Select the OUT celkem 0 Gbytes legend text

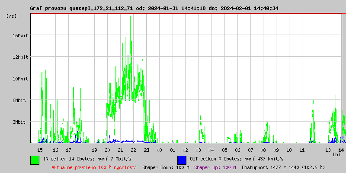tap(237, 159)
